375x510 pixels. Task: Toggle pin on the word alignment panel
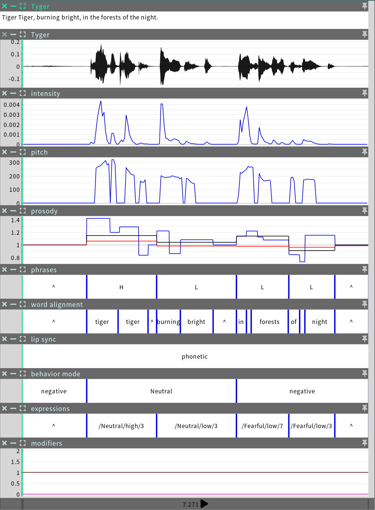(364, 304)
